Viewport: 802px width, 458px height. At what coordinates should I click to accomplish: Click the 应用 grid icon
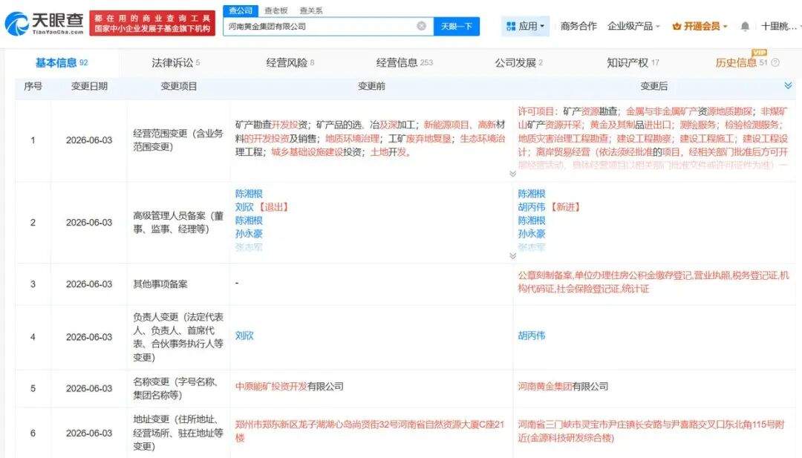[x=510, y=26]
